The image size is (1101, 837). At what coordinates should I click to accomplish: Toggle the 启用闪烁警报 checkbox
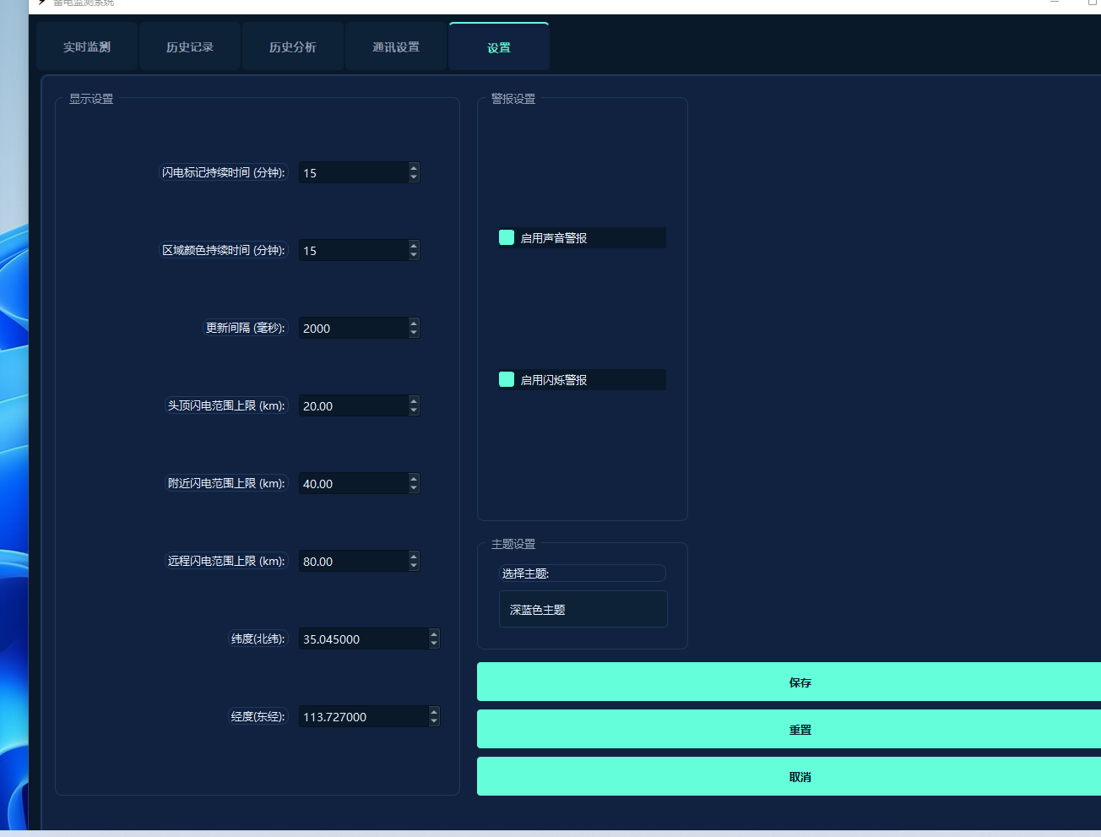click(507, 379)
